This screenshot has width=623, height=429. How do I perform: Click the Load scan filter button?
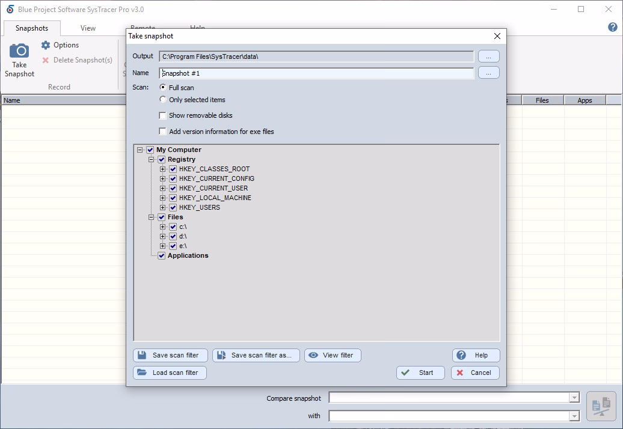pos(170,373)
